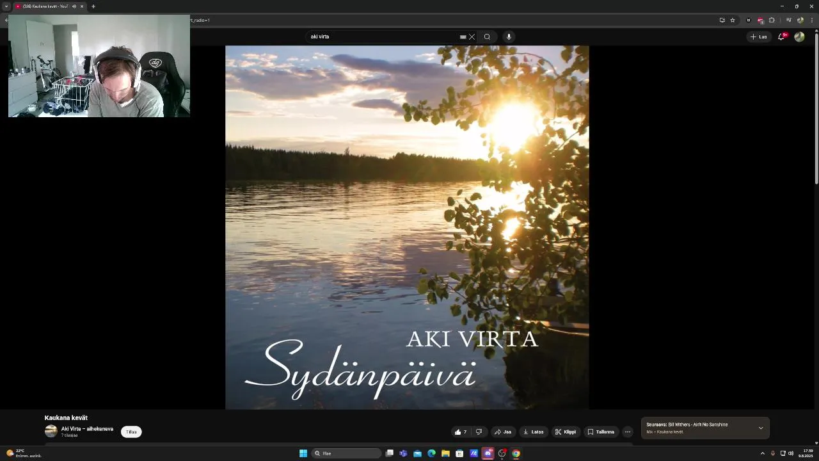Open the tab search dropdown arrow

[6, 6]
